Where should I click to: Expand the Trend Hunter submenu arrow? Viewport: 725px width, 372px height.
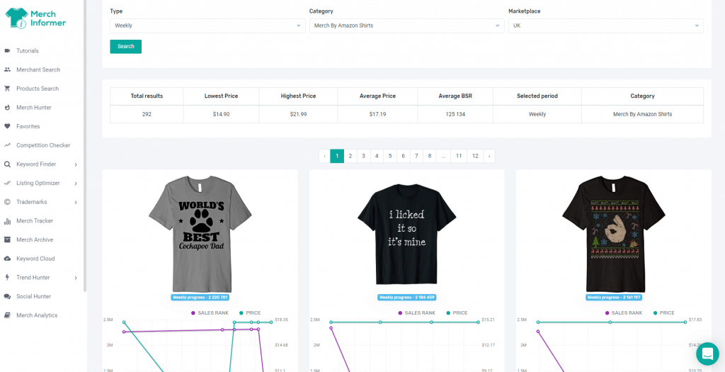tap(76, 278)
